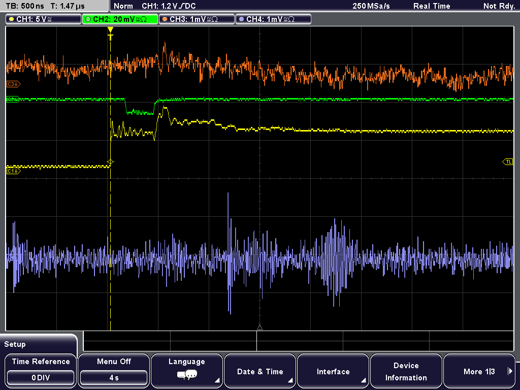This screenshot has height=390, width=520.
Task: Click the 250 MSa/s sample rate readout
Action: coord(371,6)
